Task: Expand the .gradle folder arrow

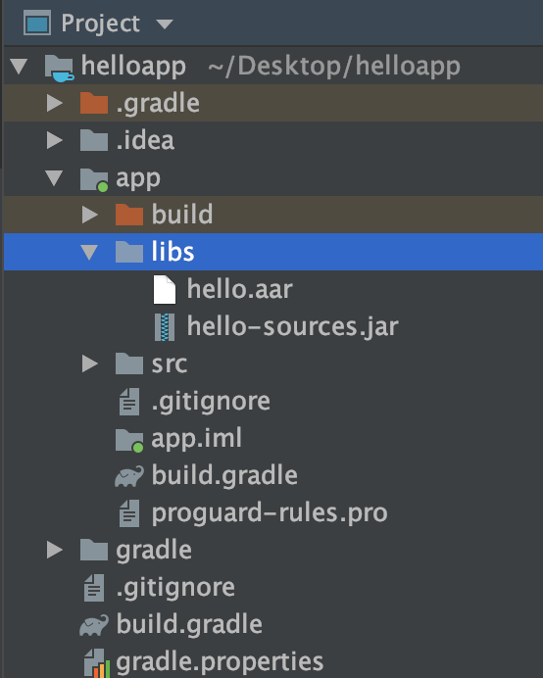Action: tap(55, 103)
